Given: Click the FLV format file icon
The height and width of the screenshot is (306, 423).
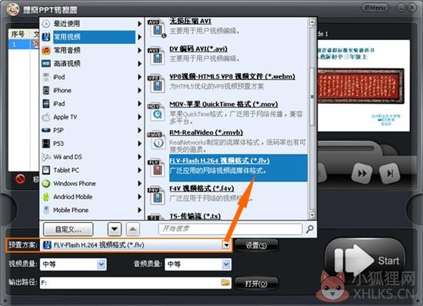Looking at the screenshot, I should pos(157,168).
